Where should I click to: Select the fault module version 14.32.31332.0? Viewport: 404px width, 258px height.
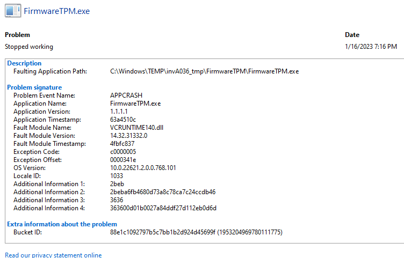coord(128,136)
